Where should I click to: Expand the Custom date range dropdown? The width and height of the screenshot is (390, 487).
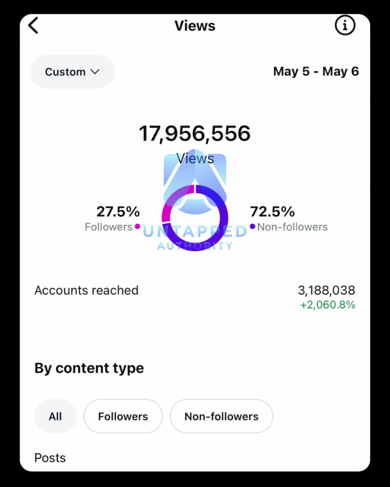(72, 72)
